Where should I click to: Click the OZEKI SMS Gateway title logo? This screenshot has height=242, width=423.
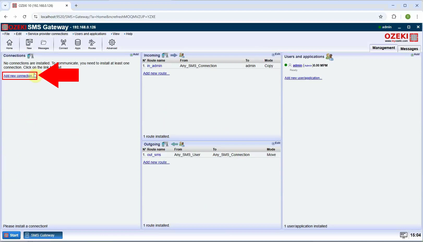(x=35, y=27)
